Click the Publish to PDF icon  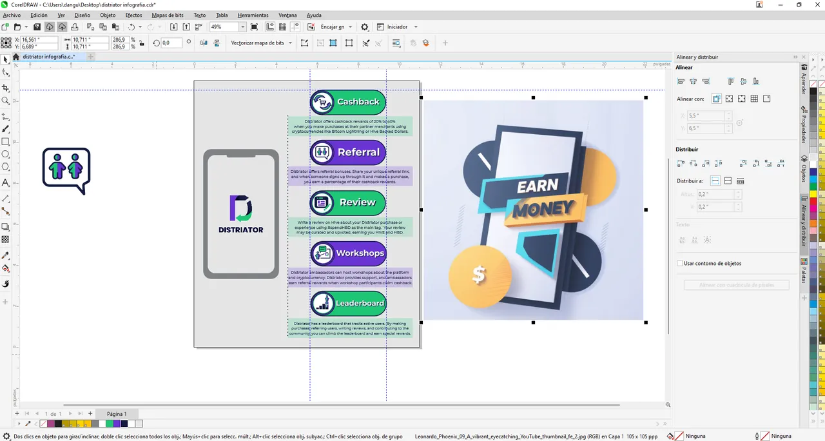tap(199, 27)
